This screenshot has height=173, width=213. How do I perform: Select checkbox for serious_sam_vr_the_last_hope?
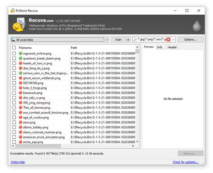pos(14,73)
